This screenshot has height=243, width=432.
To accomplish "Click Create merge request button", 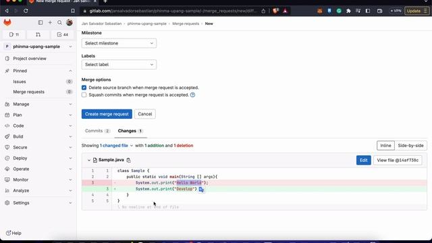I will coord(107,114).
